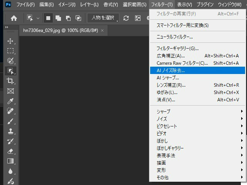Select the Eyedropper tool

coord(10,101)
